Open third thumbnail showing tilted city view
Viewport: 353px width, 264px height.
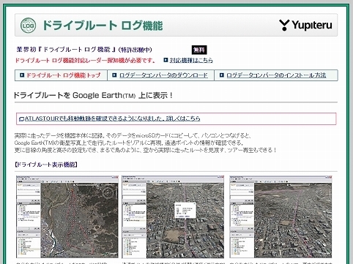(280, 216)
